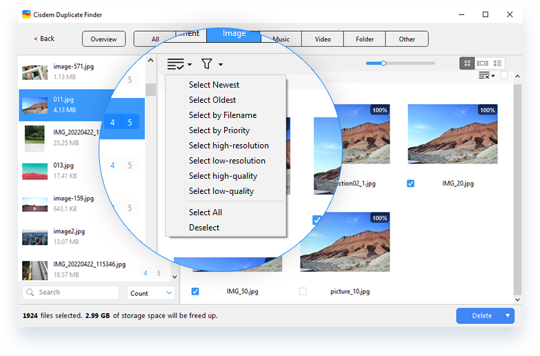Screen dimensions: 540x356
Task: Click the search magnifier icon
Action: (30, 293)
